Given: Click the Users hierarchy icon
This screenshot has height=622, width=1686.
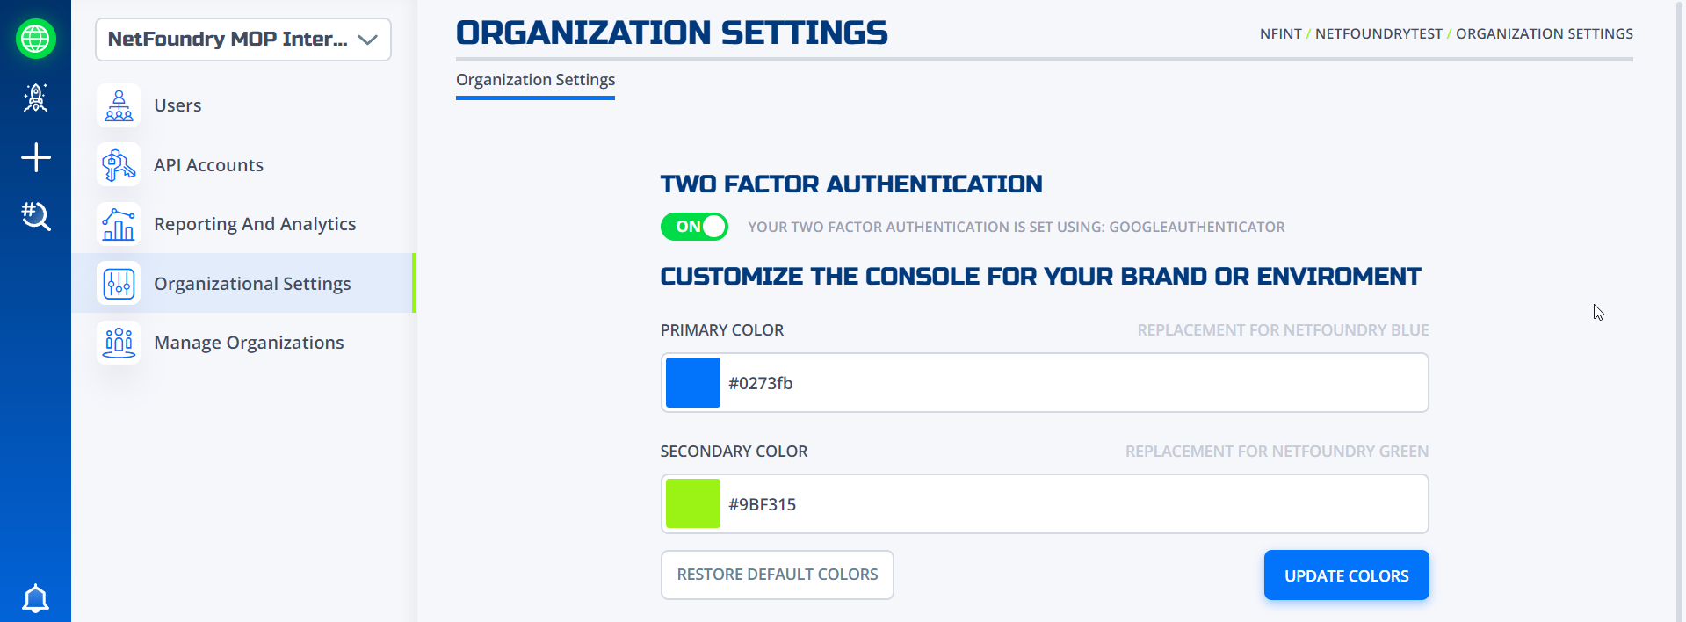Looking at the screenshot, I should tap(119, 105).
